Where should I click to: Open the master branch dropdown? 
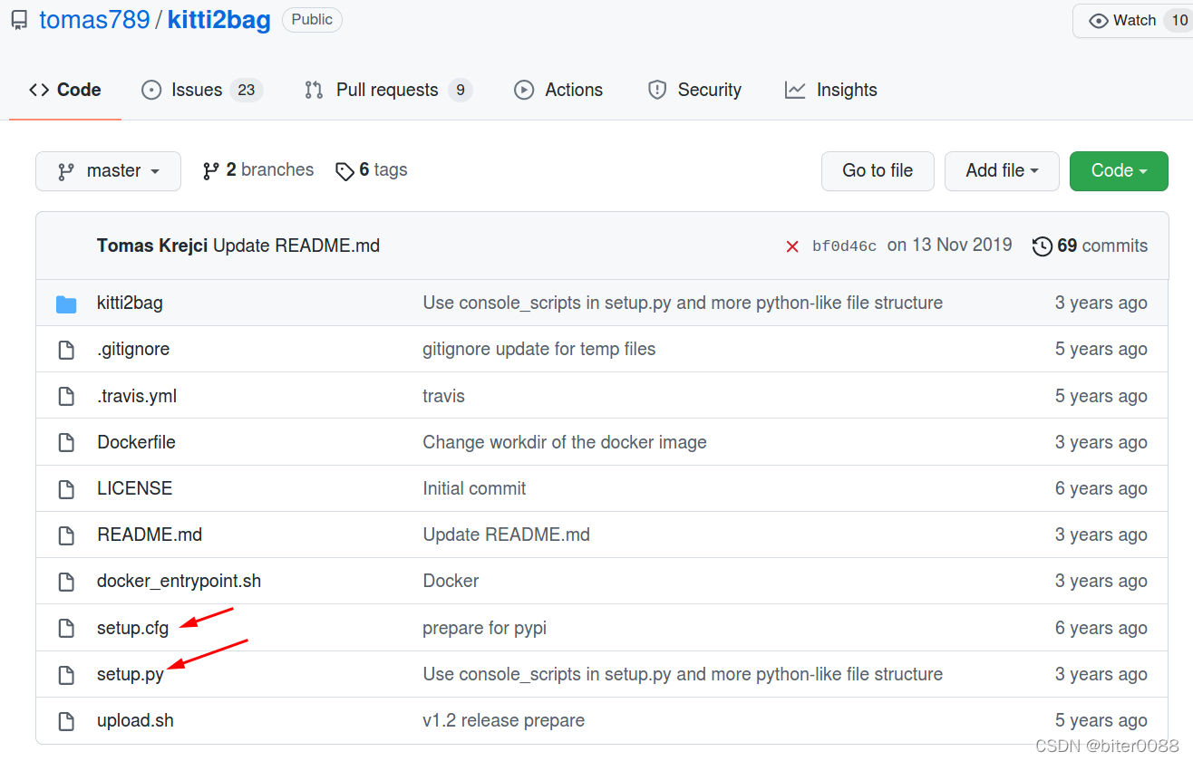click(x=108, y=171)
